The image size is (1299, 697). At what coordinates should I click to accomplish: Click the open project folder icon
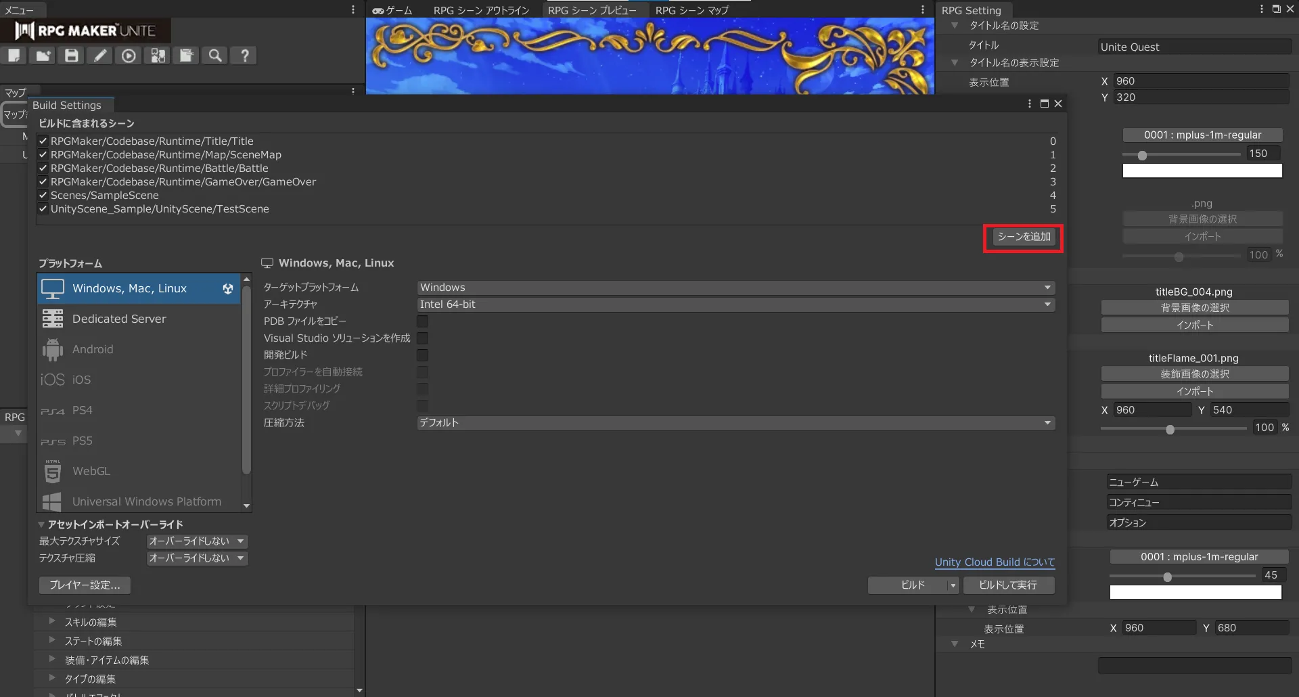[x=43, y=55]
